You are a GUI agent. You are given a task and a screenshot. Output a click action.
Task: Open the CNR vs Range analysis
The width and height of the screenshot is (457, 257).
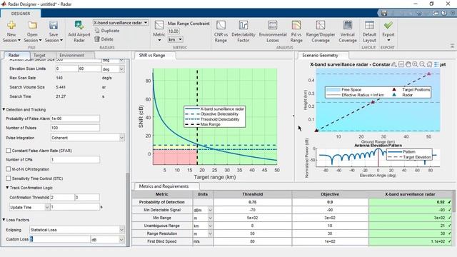[x=221, y=31]
